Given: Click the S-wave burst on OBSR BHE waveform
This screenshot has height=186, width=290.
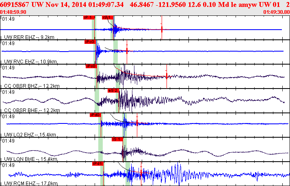Looking at the screenshot, I should (127, 101).
